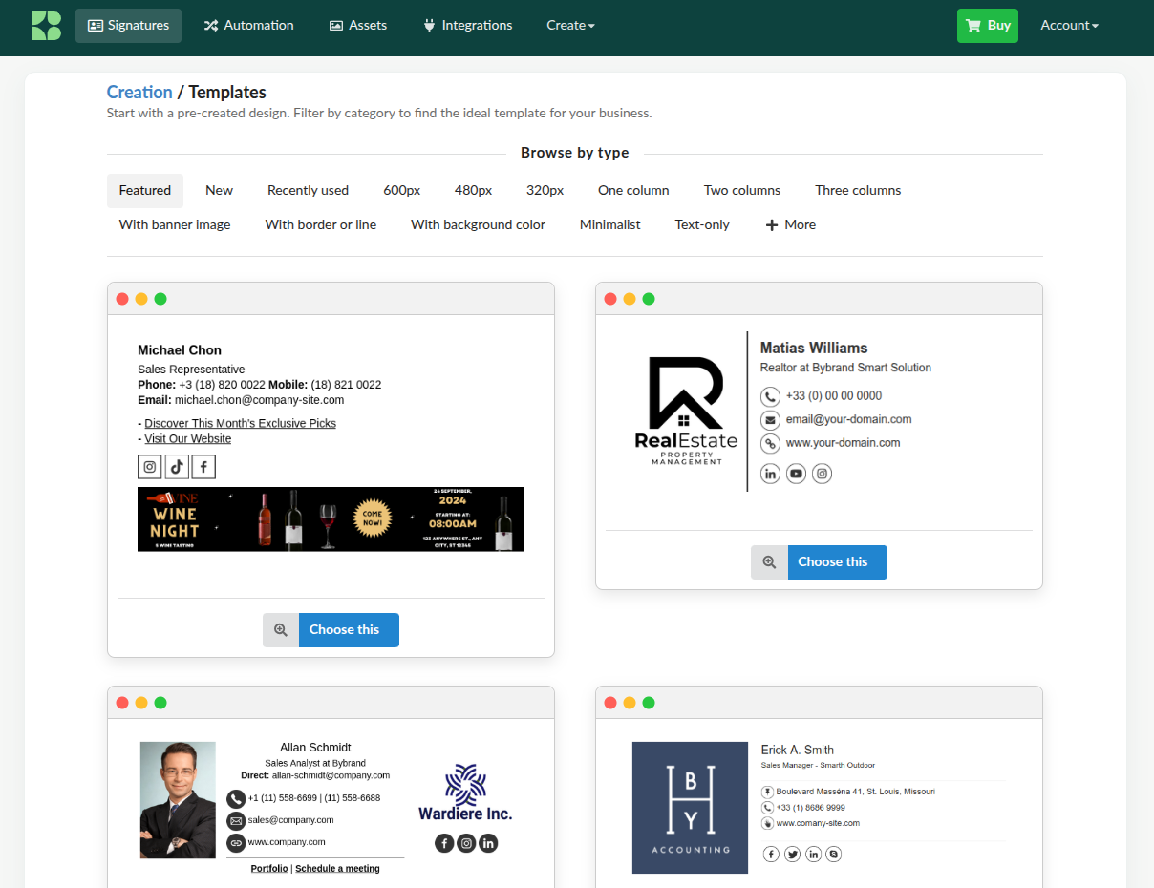Click the Facebook icon under Wardiere Inc. logo
Screen dimensions: 1154x888
(x=444, y=843)
